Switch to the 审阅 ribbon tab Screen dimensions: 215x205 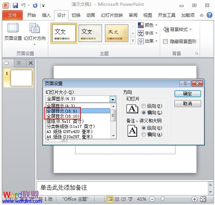133,15
